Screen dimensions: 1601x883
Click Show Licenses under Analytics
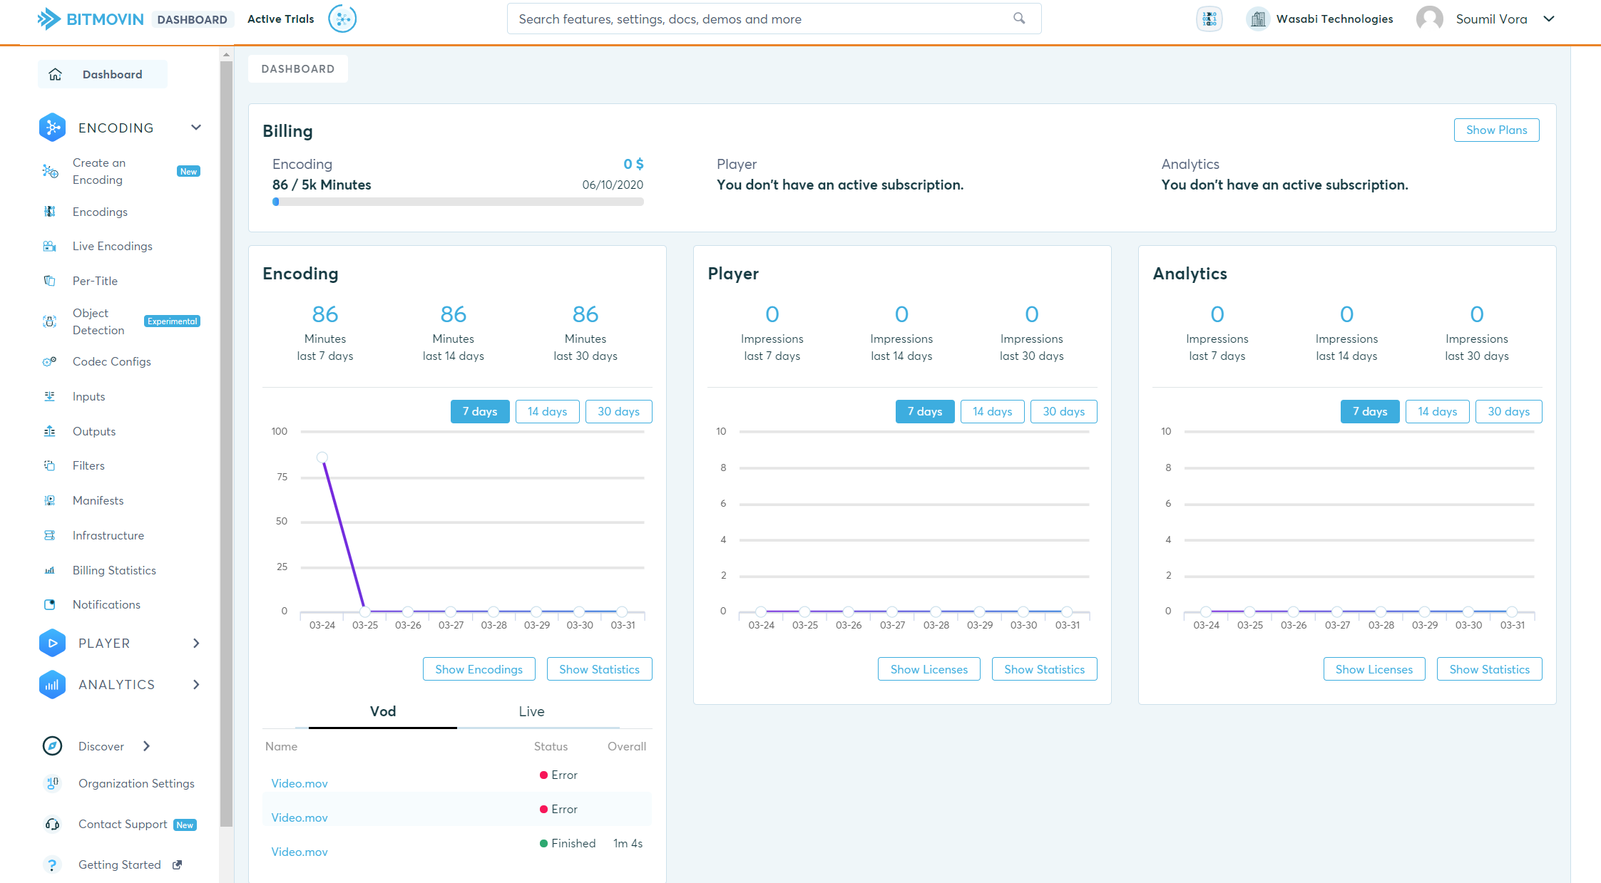pyautogui.click(x=1374, y=669)
